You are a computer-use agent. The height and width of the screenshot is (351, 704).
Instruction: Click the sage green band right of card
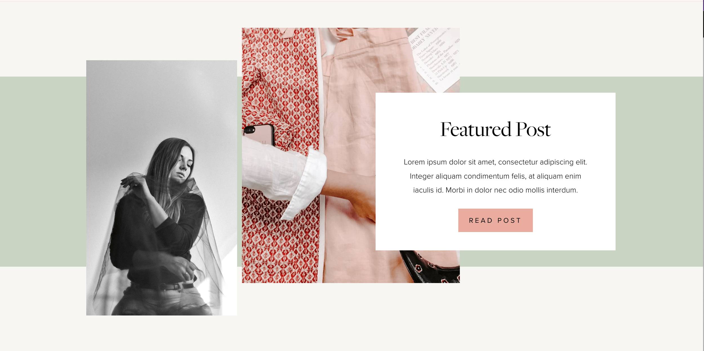pyautogui.click(x=659, y=171)
